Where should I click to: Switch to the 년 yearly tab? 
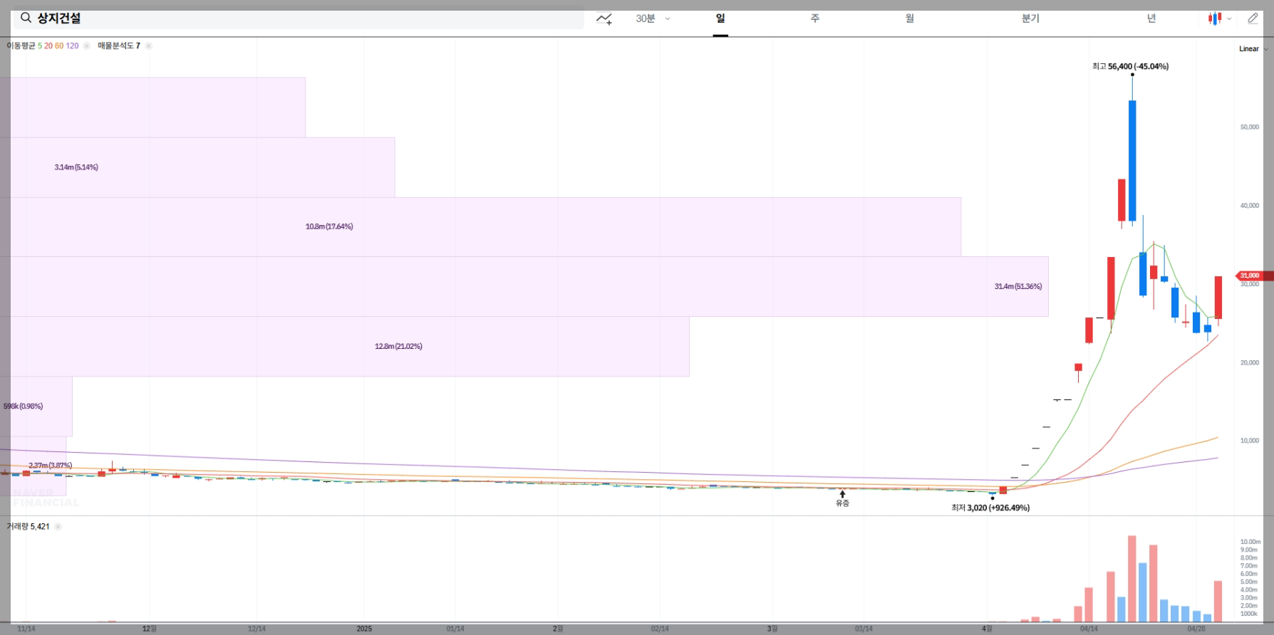[x=1151, y=19]
